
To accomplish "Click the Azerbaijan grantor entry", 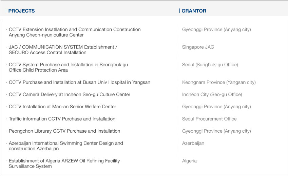I will [x=193, y=143].
